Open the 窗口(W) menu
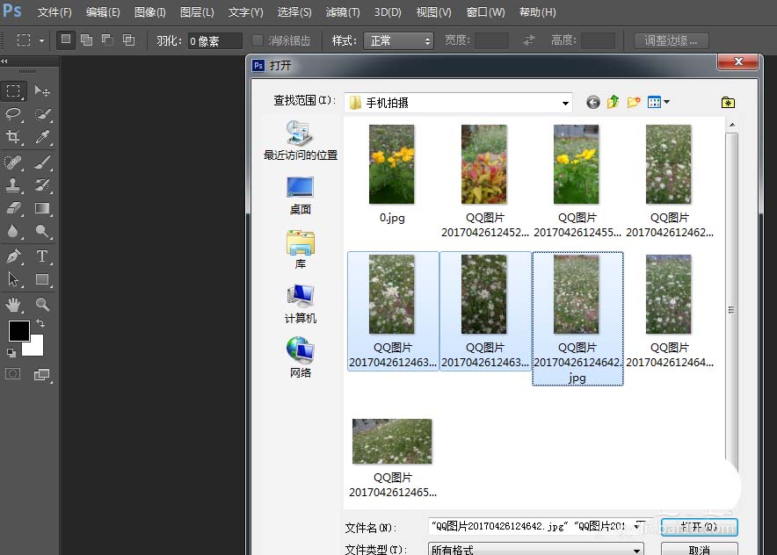 pos(485,12)
